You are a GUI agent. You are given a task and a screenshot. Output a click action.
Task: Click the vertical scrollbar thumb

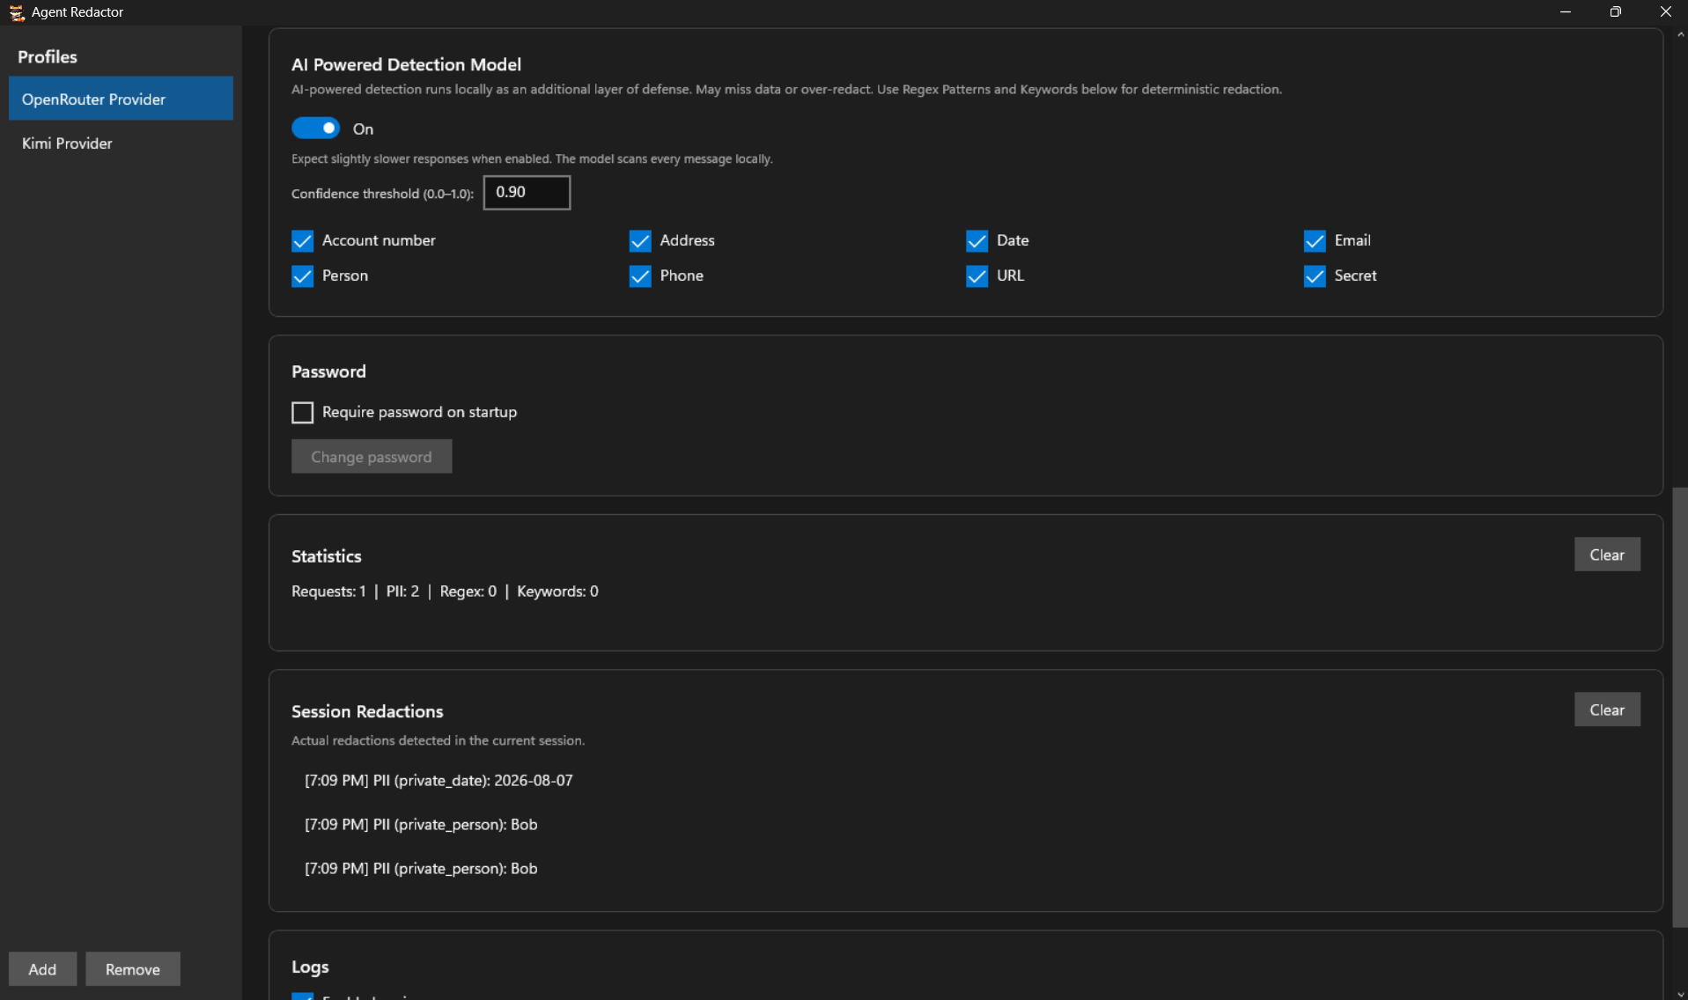tap(1680, 707)
